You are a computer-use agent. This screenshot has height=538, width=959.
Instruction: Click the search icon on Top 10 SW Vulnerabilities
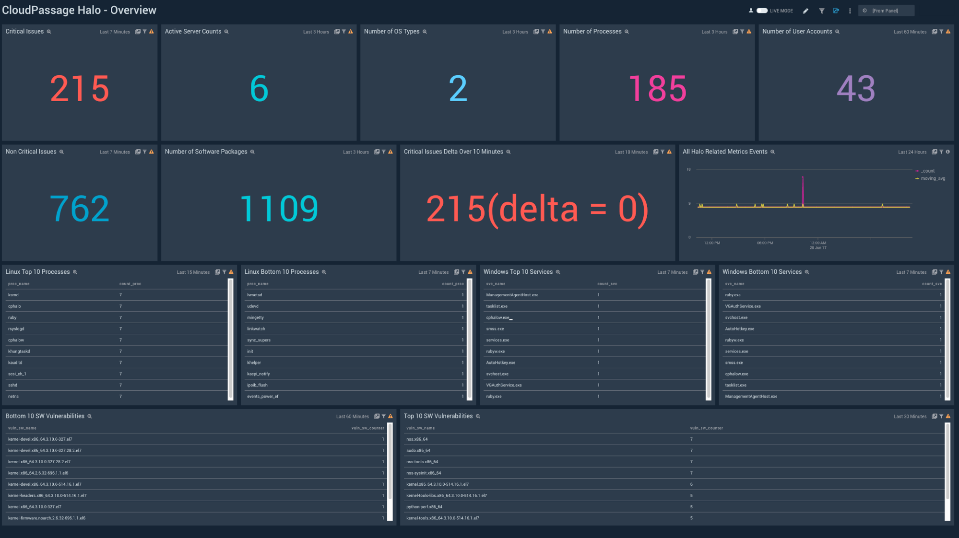click(479, 416)
